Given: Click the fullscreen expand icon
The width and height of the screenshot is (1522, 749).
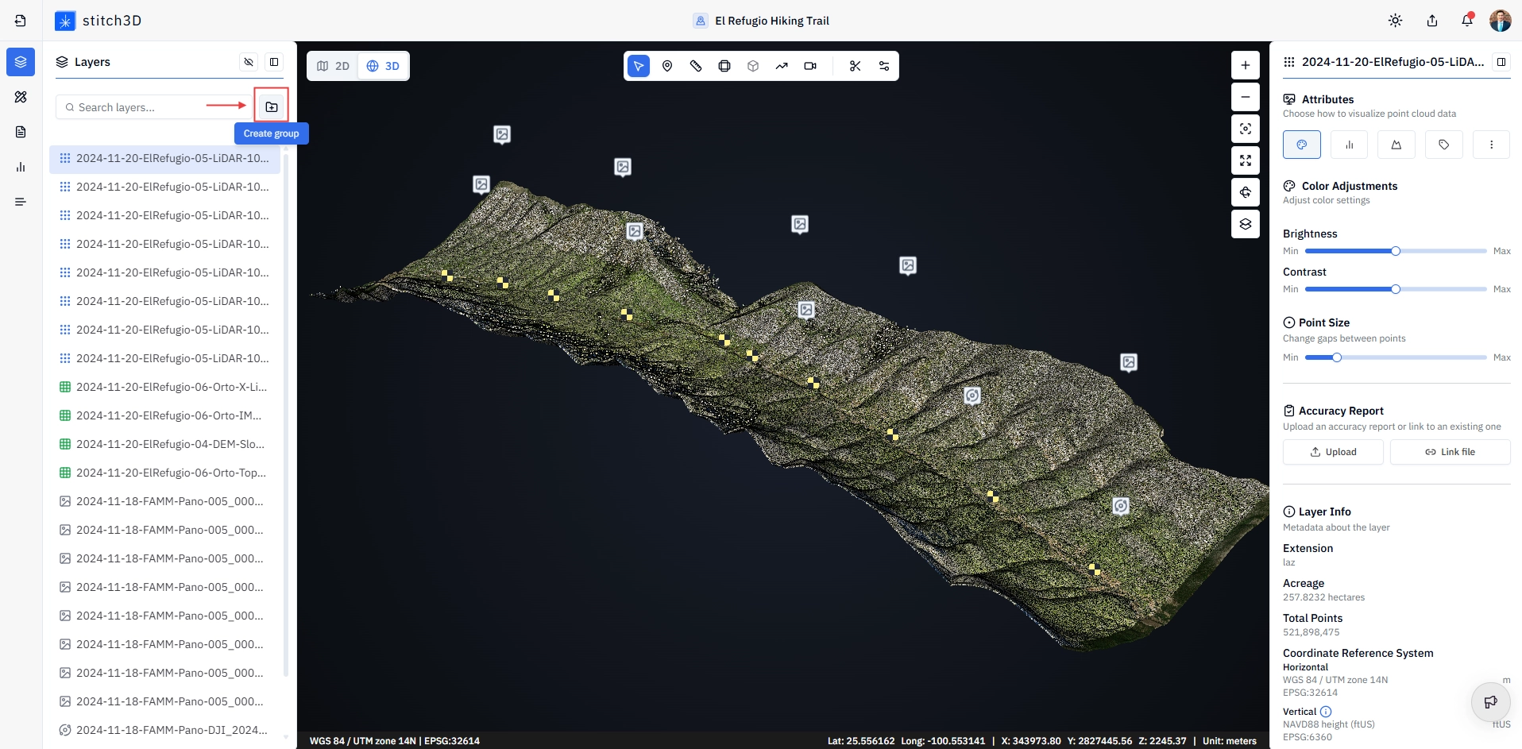Looking at the screenshot, I should coord(1246,160).
